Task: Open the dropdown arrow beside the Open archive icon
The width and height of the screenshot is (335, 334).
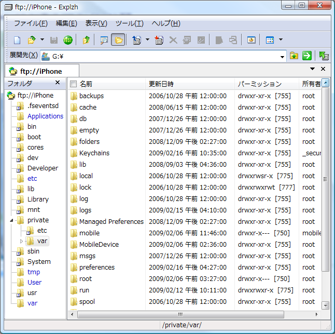Action: tap(43, 39)
